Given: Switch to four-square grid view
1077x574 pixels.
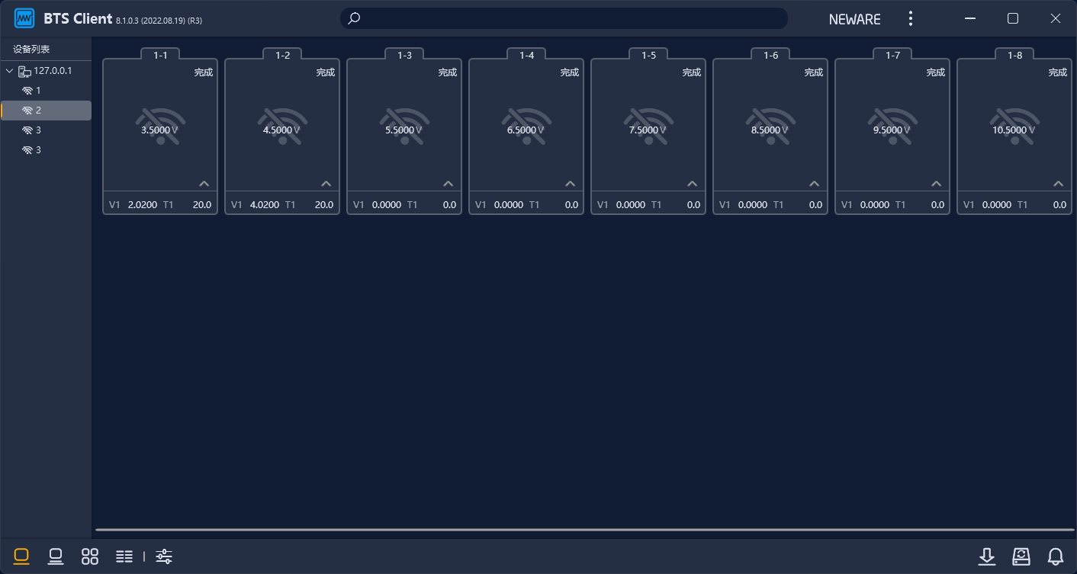Looking at the screenshot, I should pos(90,556).
